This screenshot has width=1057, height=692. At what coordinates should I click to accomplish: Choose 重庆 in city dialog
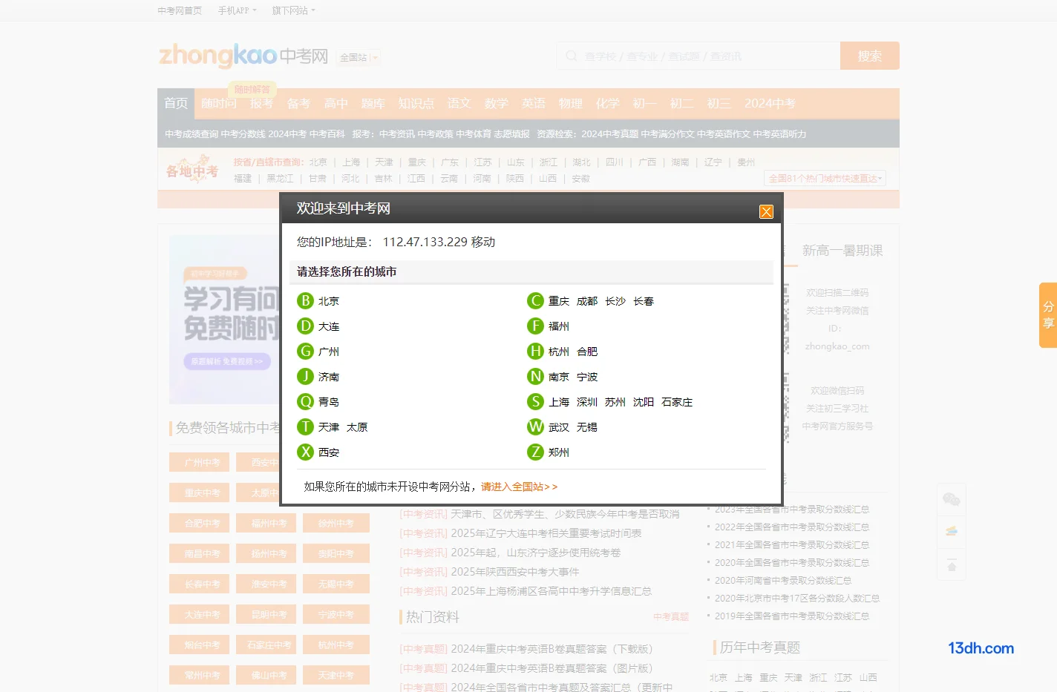pyautogui.click(x=559, y=301)
